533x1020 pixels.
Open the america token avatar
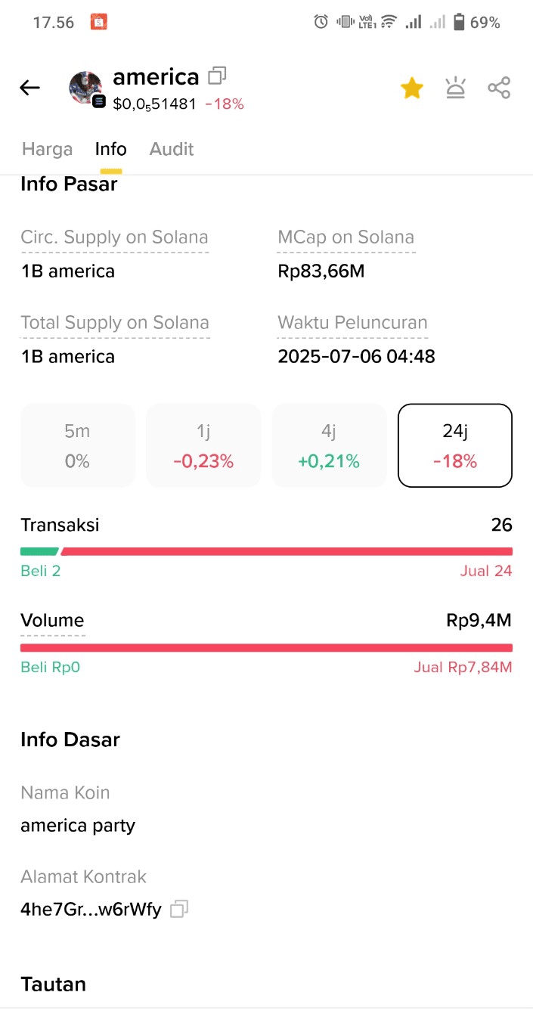point(85,88)
